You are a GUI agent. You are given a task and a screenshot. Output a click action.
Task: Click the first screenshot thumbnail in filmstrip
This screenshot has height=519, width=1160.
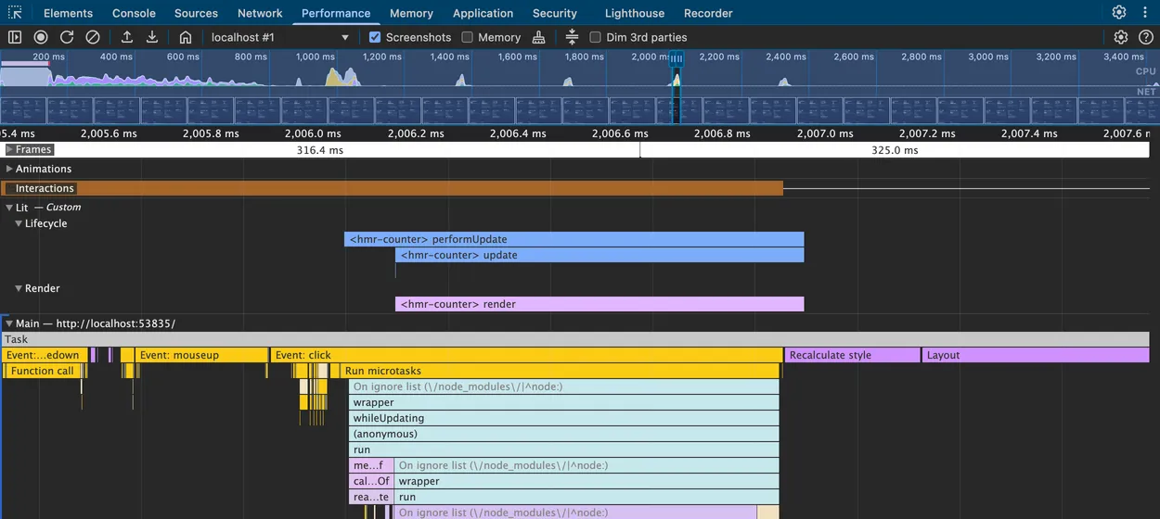pyautogui.click(x=22, y=110)
